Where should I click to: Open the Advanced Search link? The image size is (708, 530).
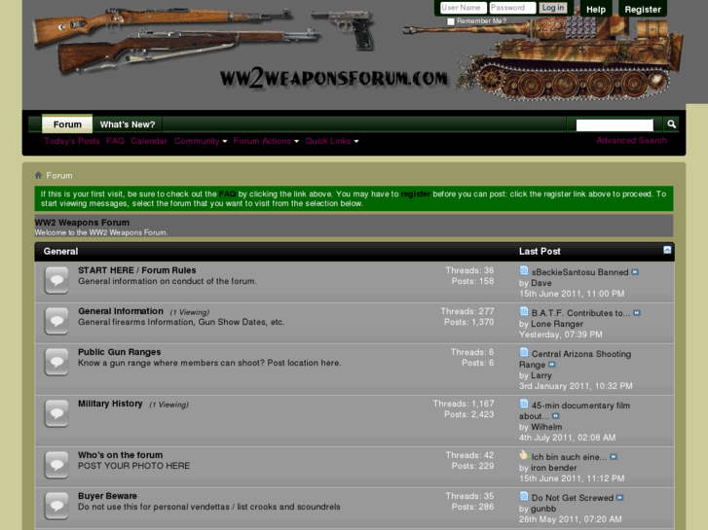click(631, 140)
